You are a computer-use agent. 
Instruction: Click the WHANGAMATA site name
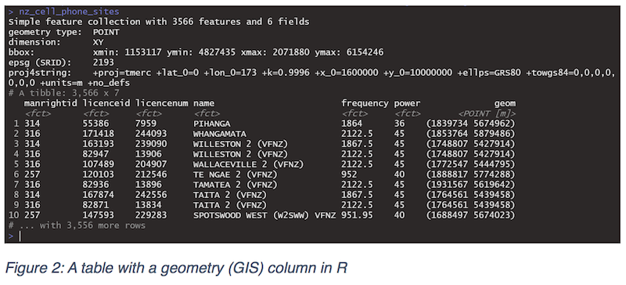click(220, 134)
